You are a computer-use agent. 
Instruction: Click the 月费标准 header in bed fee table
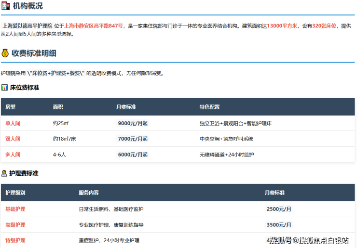(126, 107)
